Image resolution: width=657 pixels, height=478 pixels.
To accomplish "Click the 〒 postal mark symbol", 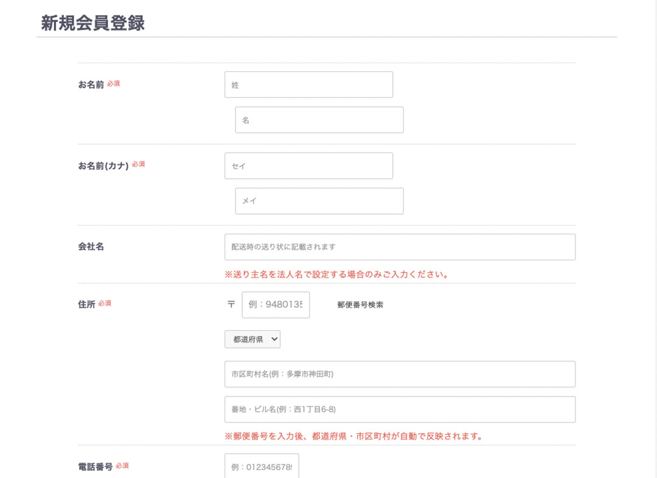I will tap(231, 305).
